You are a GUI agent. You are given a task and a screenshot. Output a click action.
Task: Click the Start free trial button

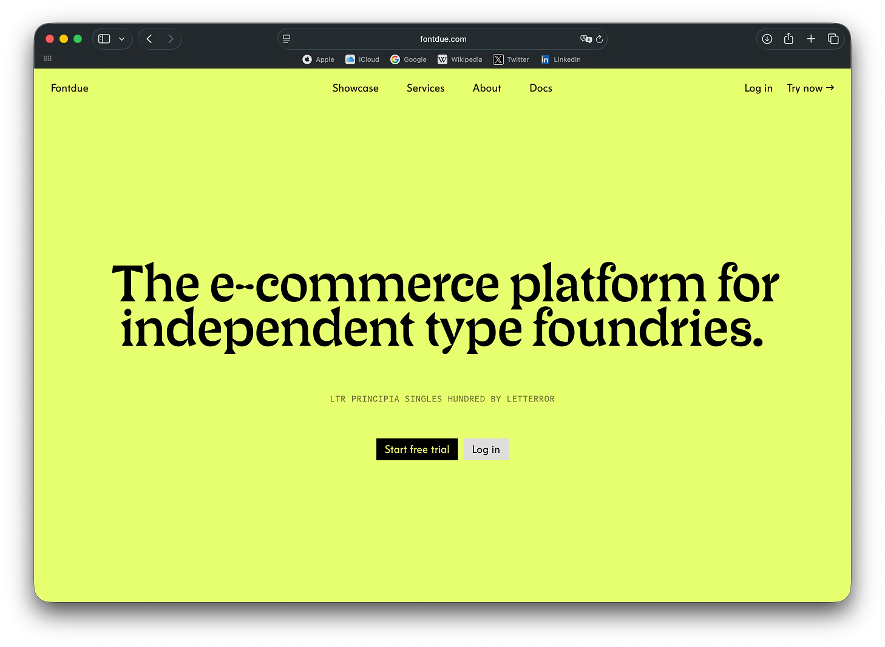pos(417,449)
